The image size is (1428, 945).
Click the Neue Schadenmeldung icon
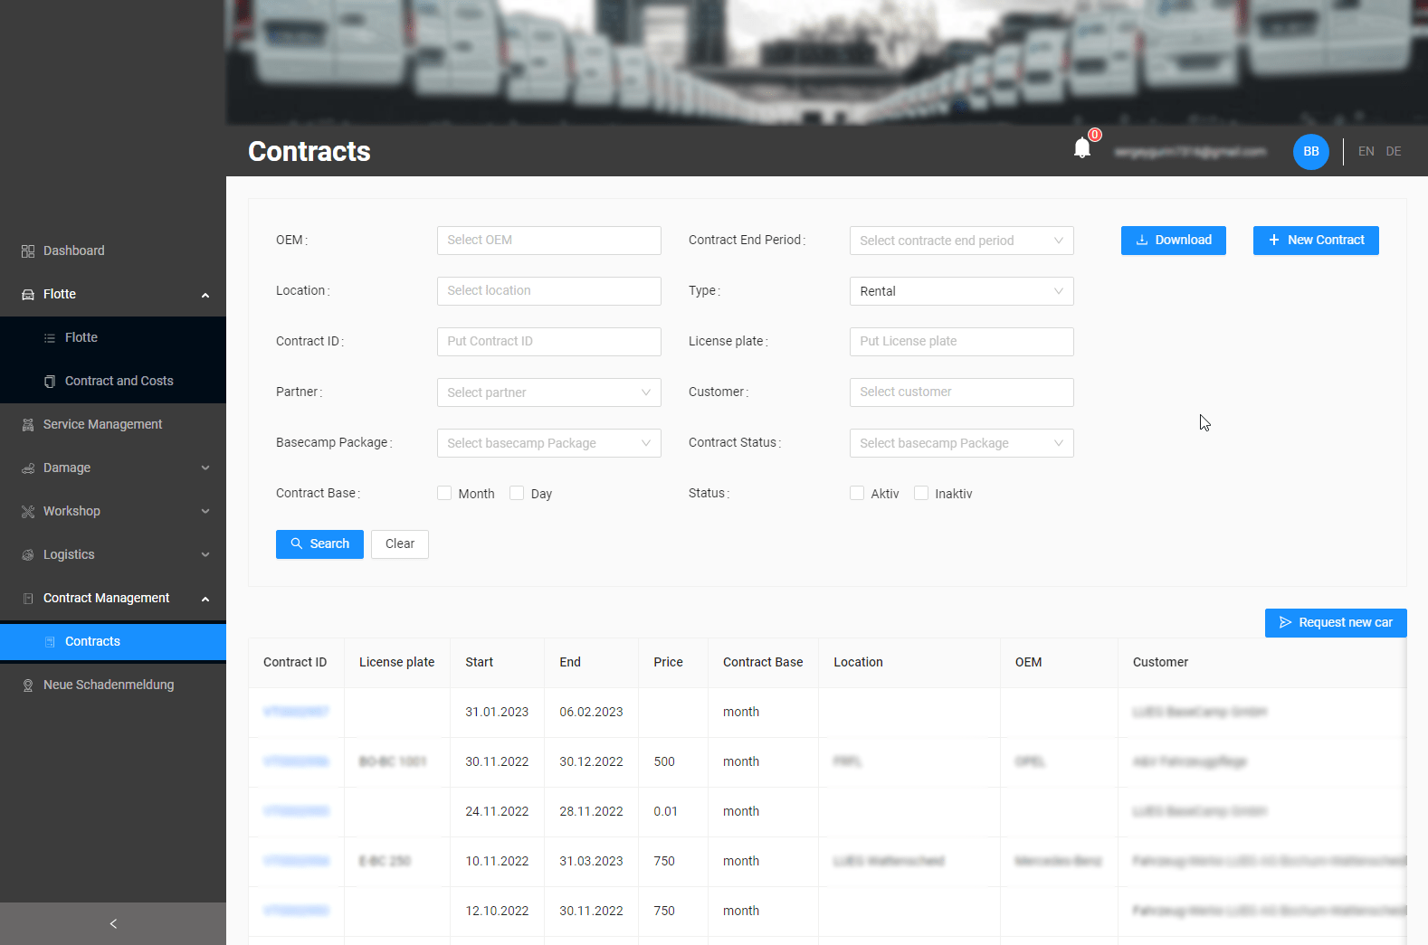tap(28, 685)
